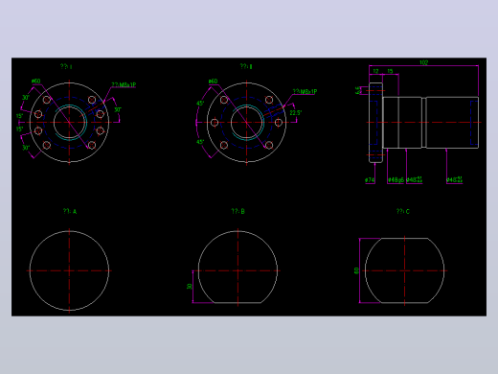Select the 30 dimension in section B

click(190, 287)
